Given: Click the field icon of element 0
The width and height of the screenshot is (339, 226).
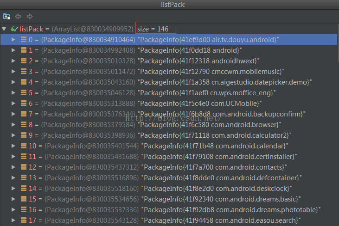Looking at the screenshot, I should click(24, 39).
